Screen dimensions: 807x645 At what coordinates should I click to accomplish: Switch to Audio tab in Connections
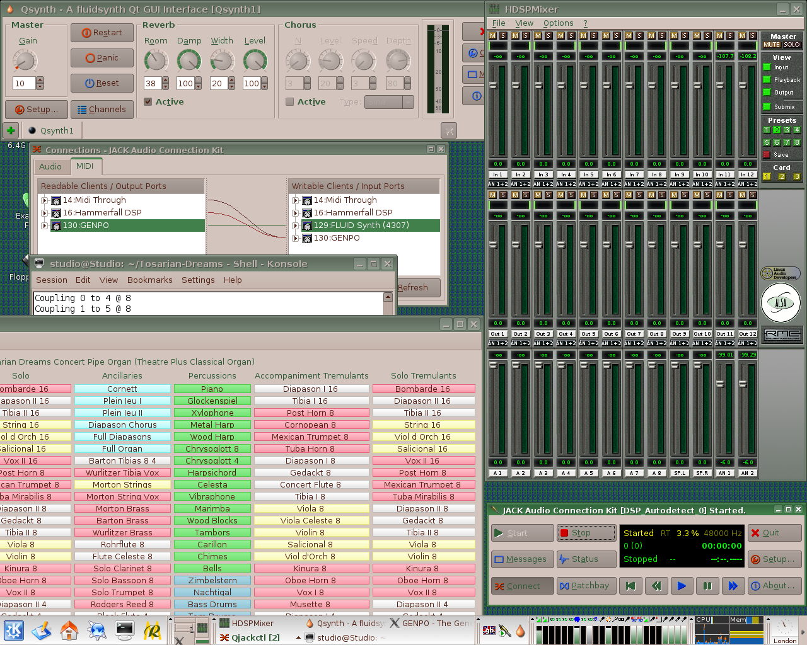[50, 167]
